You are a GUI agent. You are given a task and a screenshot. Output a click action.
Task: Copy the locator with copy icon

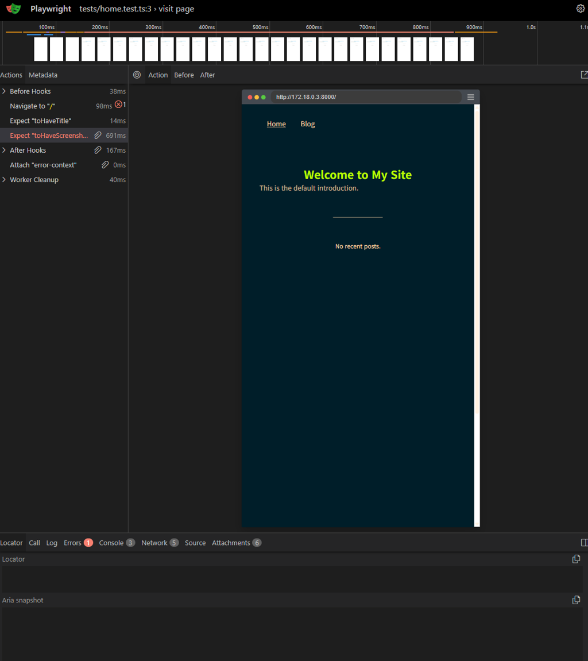[576, 559]
